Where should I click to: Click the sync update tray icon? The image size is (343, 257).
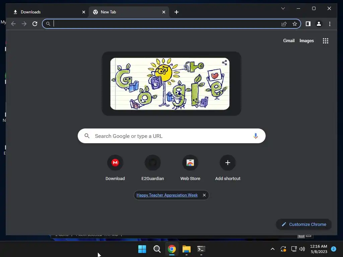click(283, 249)
